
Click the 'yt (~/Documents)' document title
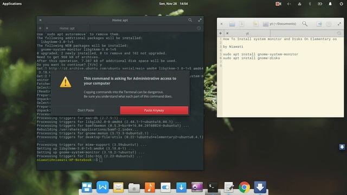click(282, 24)
